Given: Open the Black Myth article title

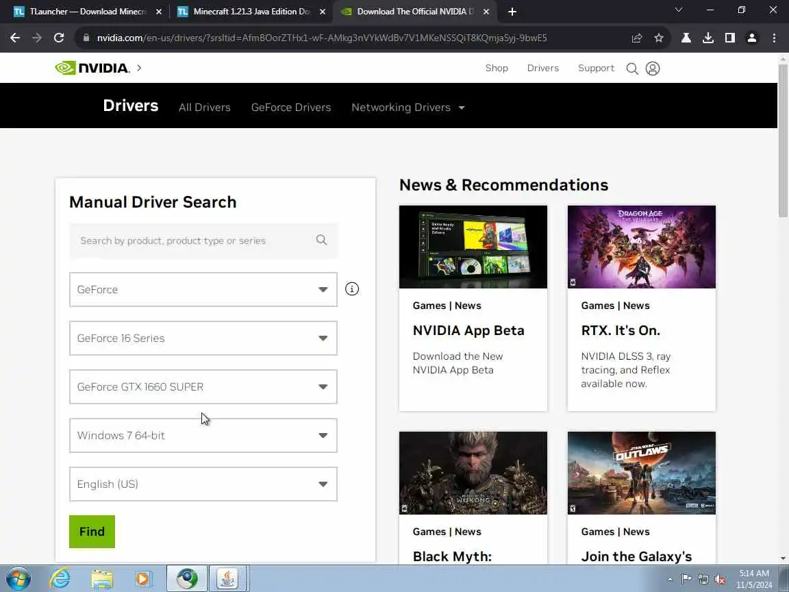Looking at the screenshot, I should point(452,556).
